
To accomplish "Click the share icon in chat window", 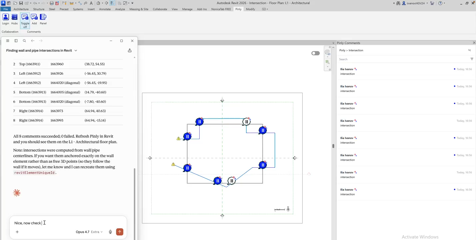I will 130,50.
